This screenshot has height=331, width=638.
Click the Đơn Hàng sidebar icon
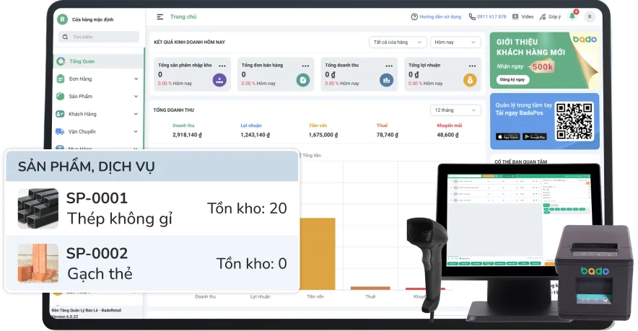coord(60,79)
